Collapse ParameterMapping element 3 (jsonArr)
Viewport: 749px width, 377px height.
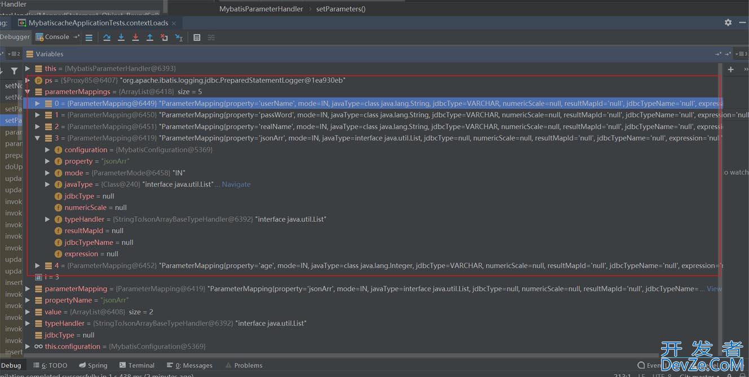(37, 138)
